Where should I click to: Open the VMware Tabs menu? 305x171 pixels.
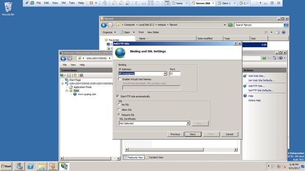click(72, 3)
